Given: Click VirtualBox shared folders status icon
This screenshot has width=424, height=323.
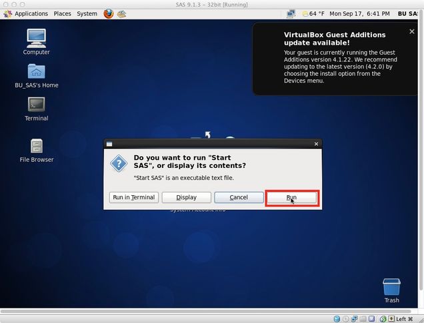Looking at the screenshot, I should pos(363,319).
